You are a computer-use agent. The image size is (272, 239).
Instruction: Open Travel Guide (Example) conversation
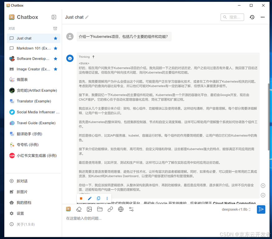(34, 123)
